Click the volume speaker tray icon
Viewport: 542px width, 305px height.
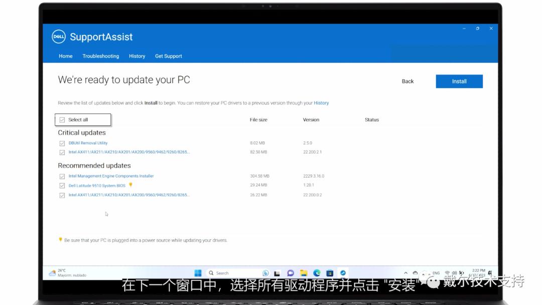point(454,273)
